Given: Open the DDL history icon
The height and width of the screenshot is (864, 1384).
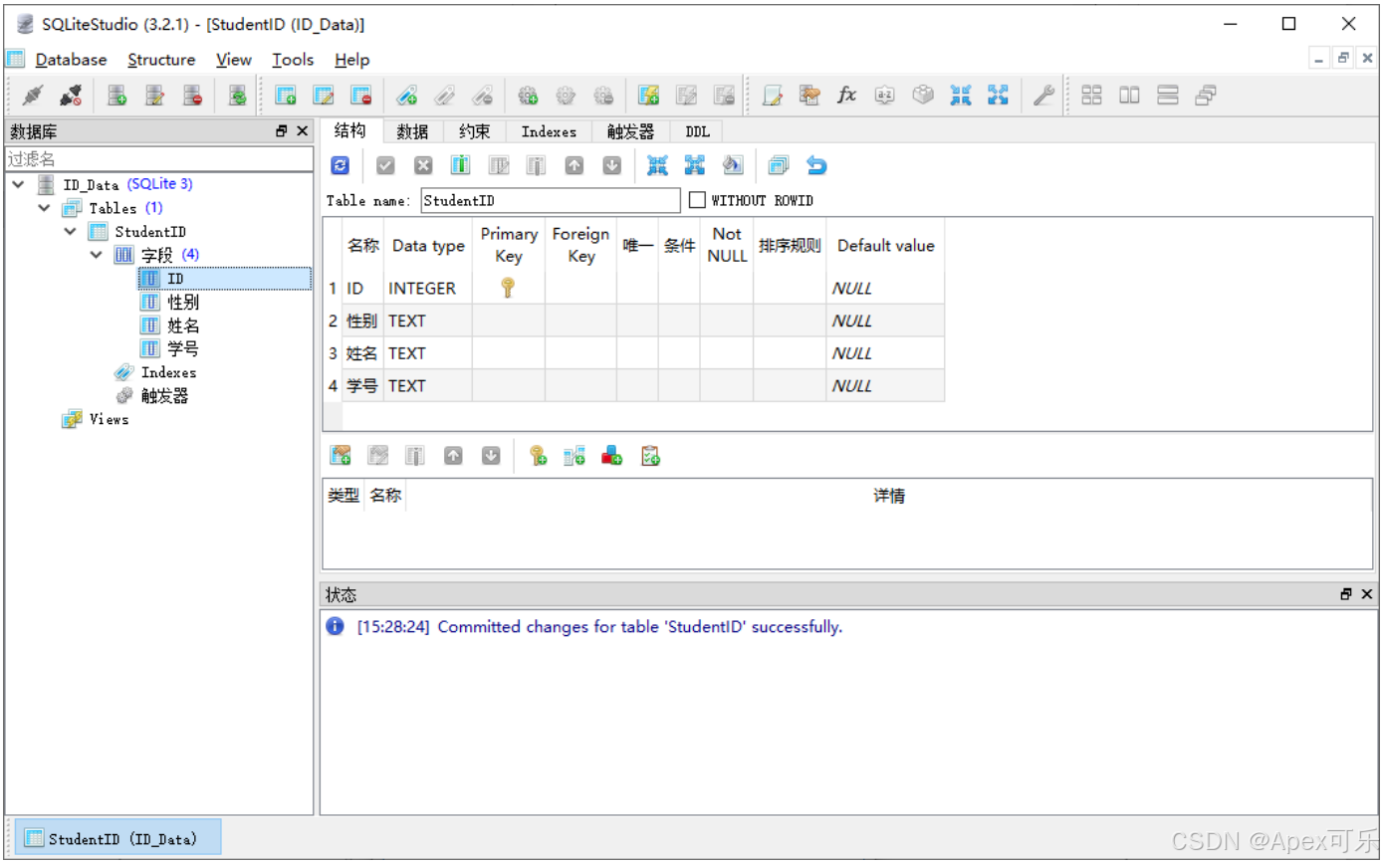Looking at the screenshot, I should (809, 96).
